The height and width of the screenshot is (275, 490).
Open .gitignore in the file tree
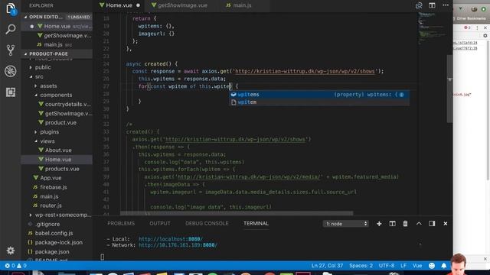coord(47,224)
